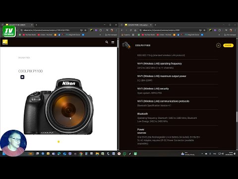Open the All bookmarks folder in right window
This screenshot has width=238, height=179.
click(230, 35)
